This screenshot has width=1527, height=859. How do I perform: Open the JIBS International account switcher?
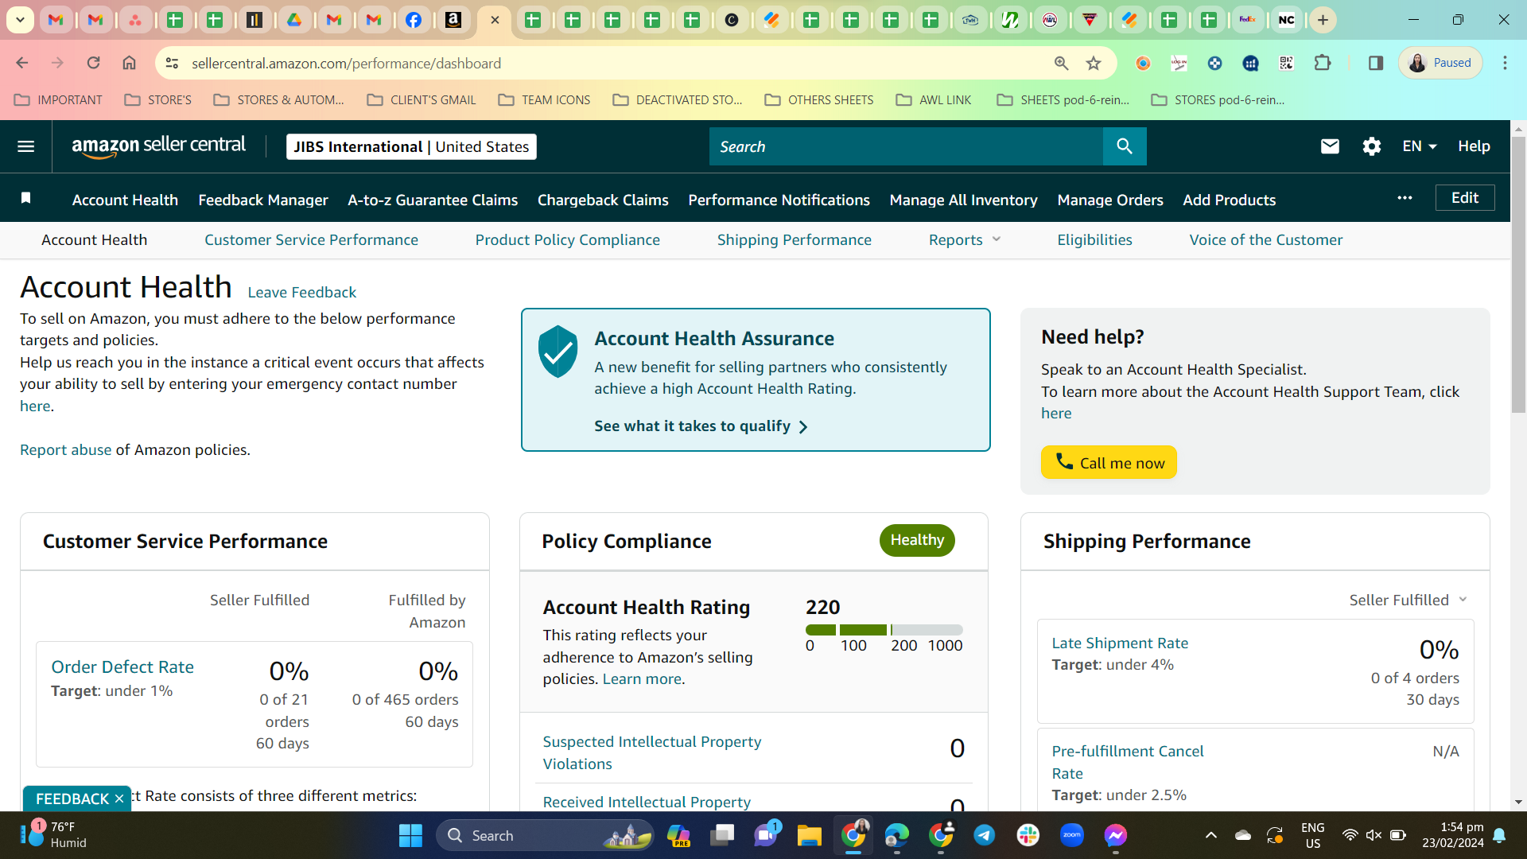click(411, 146)
